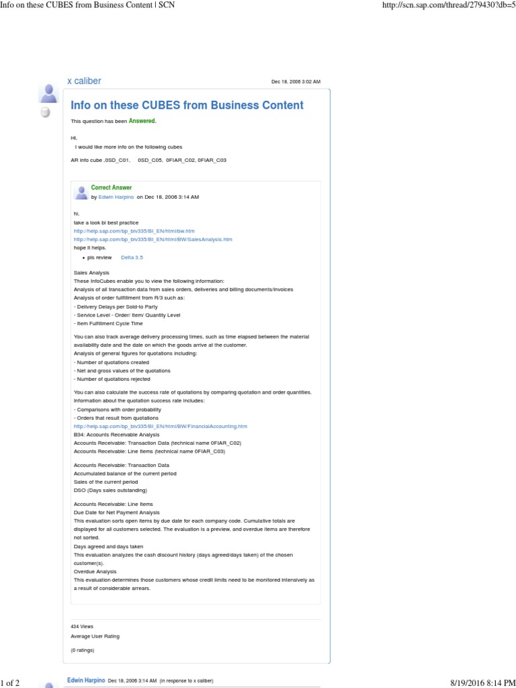Follow the Delta 3.5 link
This screenshot has height=688, width=516.
pyautogui.click(x=132, y=257)
